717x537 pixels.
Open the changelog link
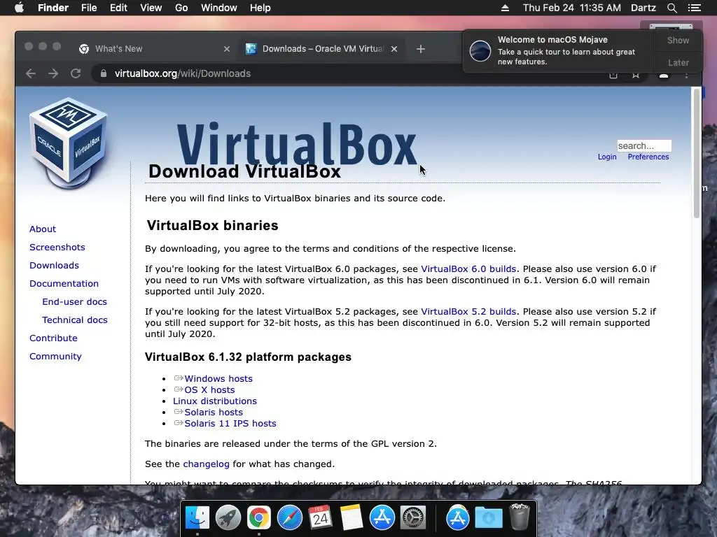(x=207, y=464)
